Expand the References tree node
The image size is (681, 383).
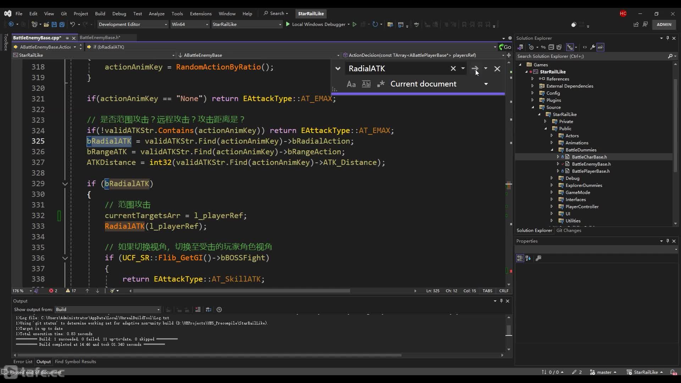coord(532,79)
